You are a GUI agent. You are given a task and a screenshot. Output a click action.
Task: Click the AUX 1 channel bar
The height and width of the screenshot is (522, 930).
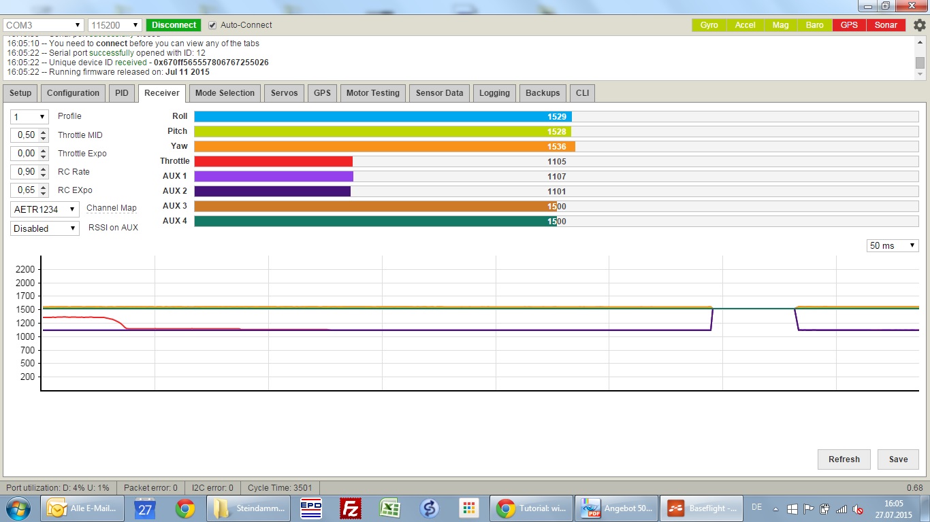coord(556,176)
